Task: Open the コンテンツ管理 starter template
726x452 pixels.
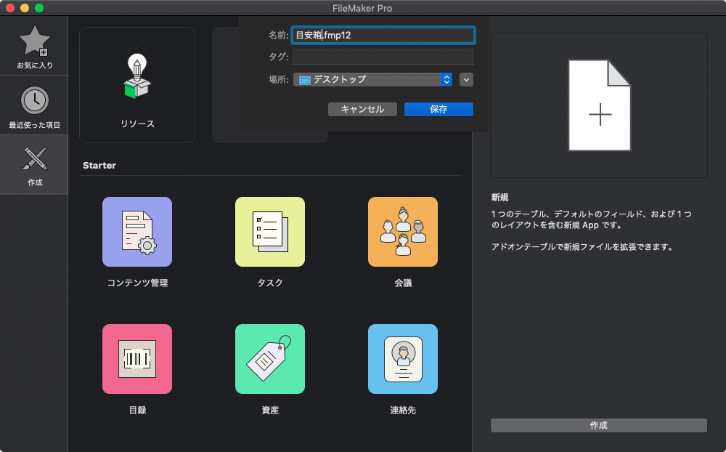Action: click(136, 232)
